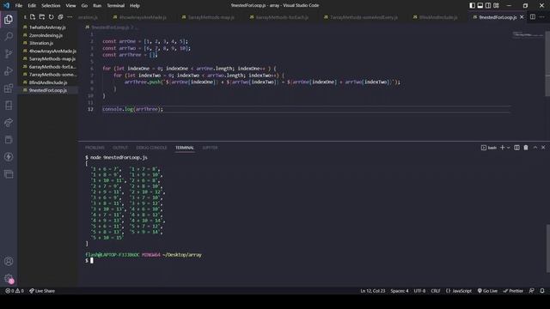Select the TERMINAL panel tab
The image size is (550, 309).
click(x=185, y=148)
